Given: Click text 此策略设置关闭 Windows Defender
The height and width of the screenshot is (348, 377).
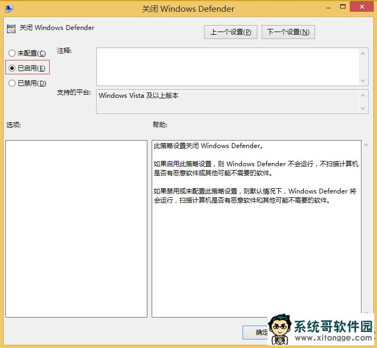Looking at the screenshot, I should point(208,146).
